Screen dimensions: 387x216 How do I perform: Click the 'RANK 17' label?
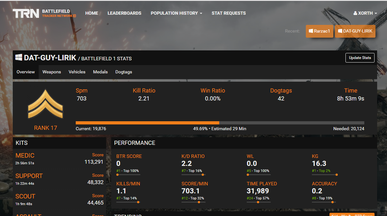pyautogui.click(x=45, y=128)
